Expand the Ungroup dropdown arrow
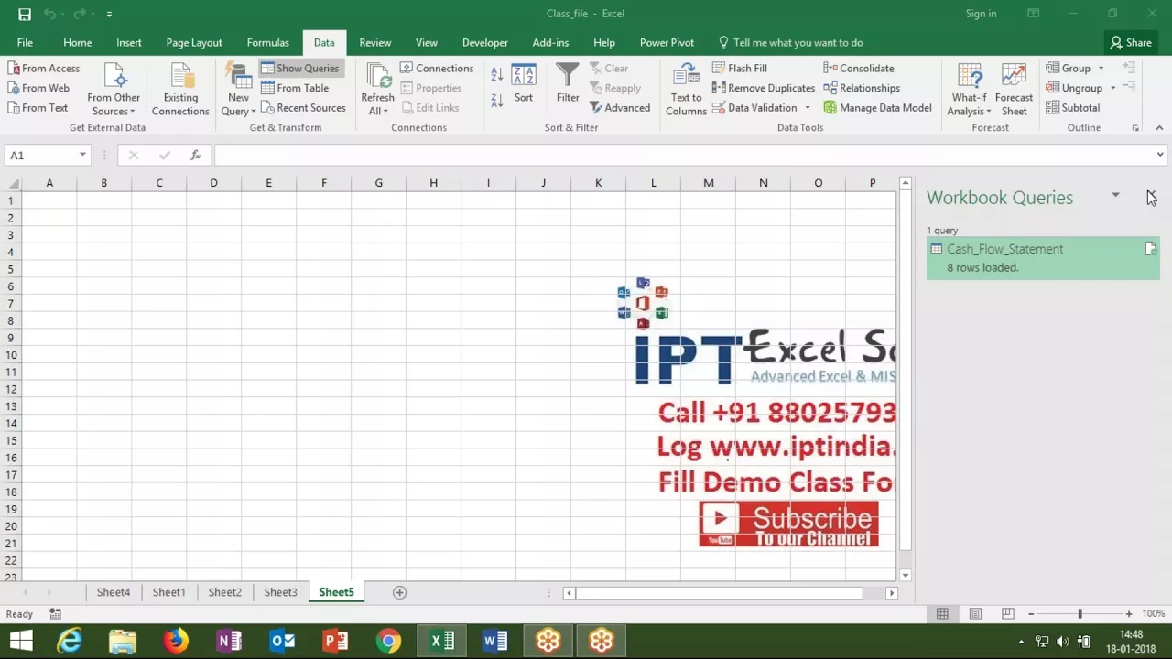The height and width of the screenshot is (659, 1172). (x=1112, y=88)
